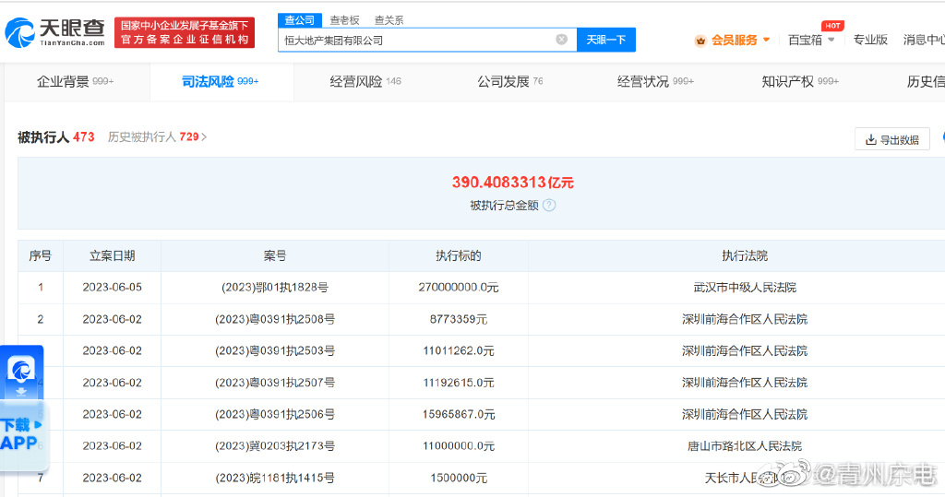Open the 专业版 menu item
Viewport: 945px width, 497px height.
870,41
